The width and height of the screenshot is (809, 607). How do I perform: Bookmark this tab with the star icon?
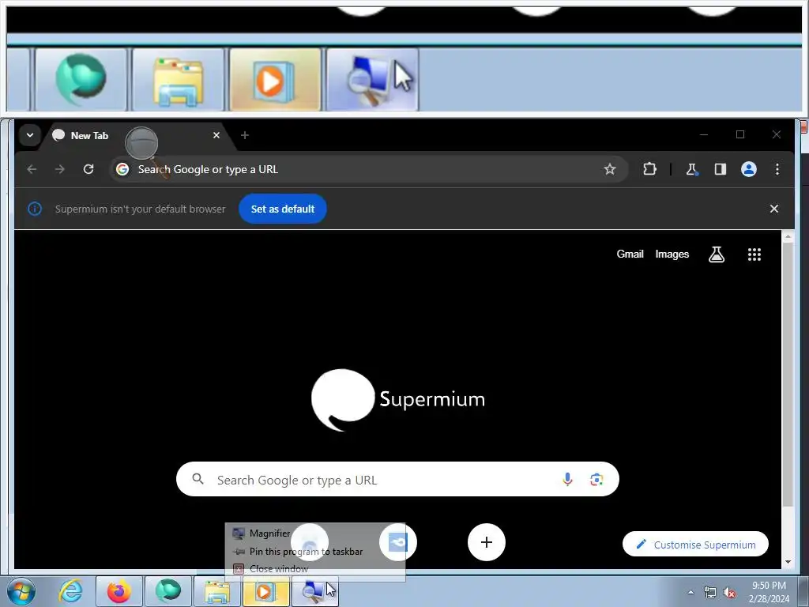click(610, 169)
